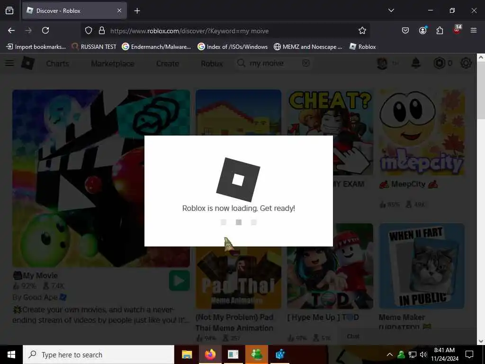This screenshot has height=364, width=485.
Task: Open Import bookmarks bookmark
Action: click(36, 47)
